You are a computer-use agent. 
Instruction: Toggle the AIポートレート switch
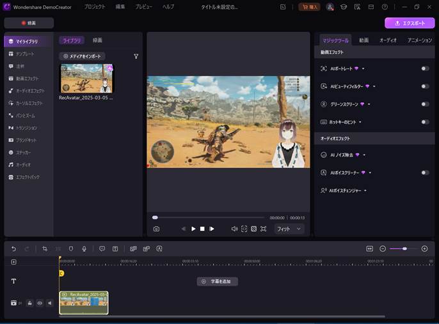[x=425, y=68]
